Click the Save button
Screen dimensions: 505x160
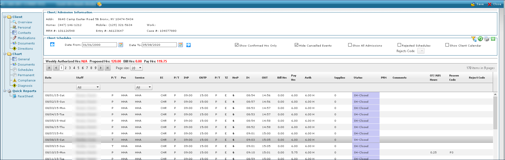click(x=478, y=4)
